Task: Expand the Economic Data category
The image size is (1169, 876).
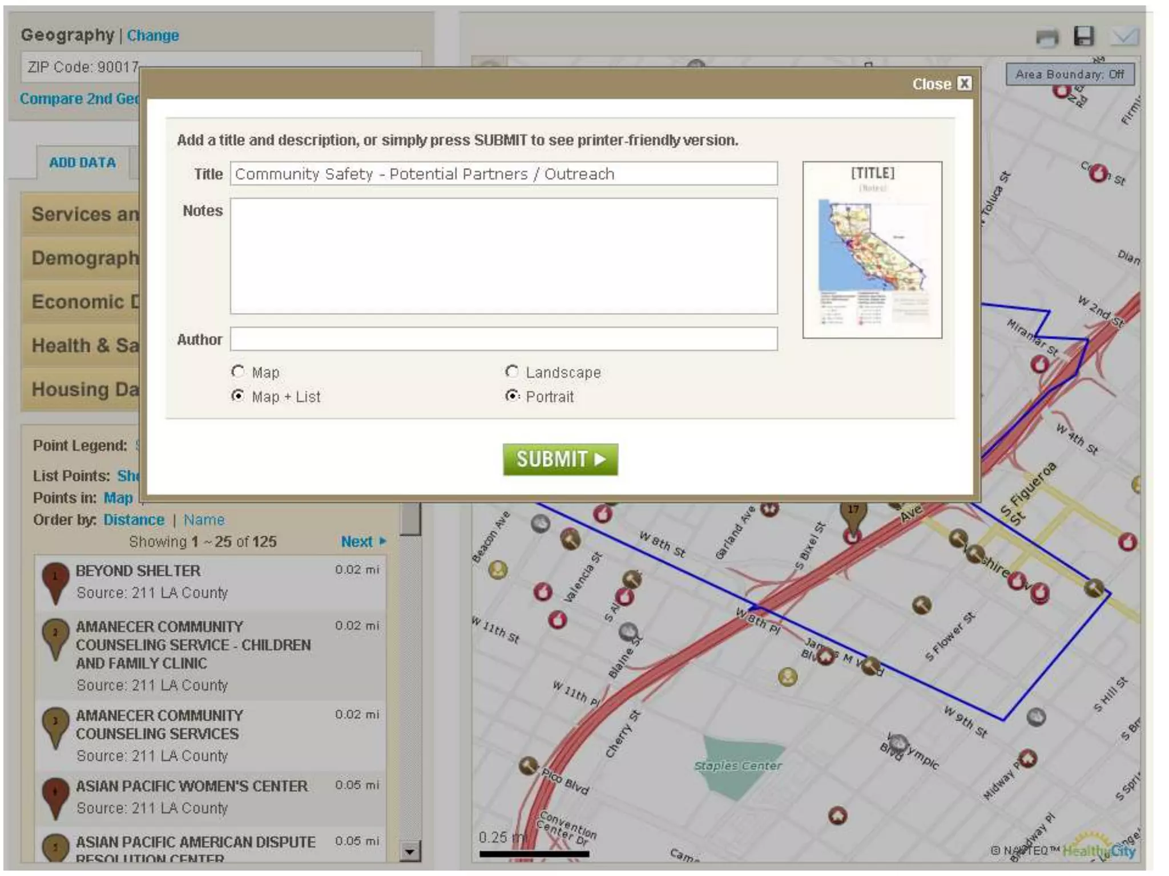Action: (81, 302)
